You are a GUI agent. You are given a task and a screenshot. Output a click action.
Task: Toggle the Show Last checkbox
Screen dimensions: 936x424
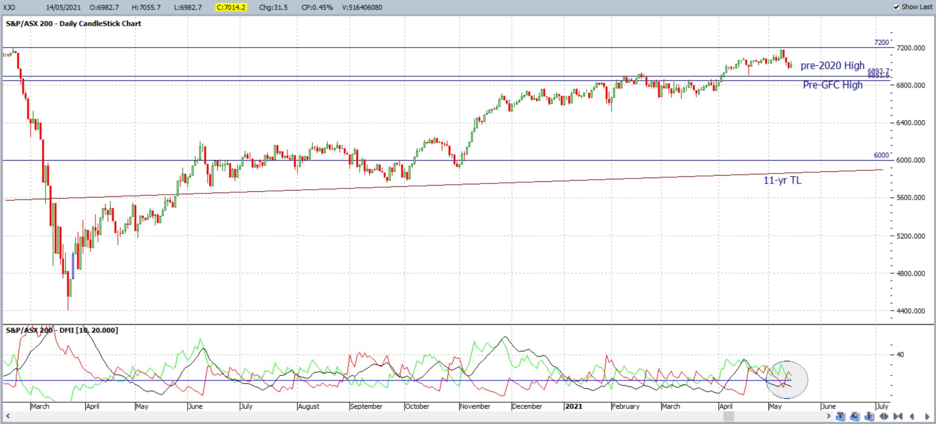[x=896, y=7]
